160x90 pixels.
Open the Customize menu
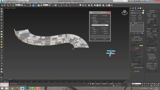(62, 3)
